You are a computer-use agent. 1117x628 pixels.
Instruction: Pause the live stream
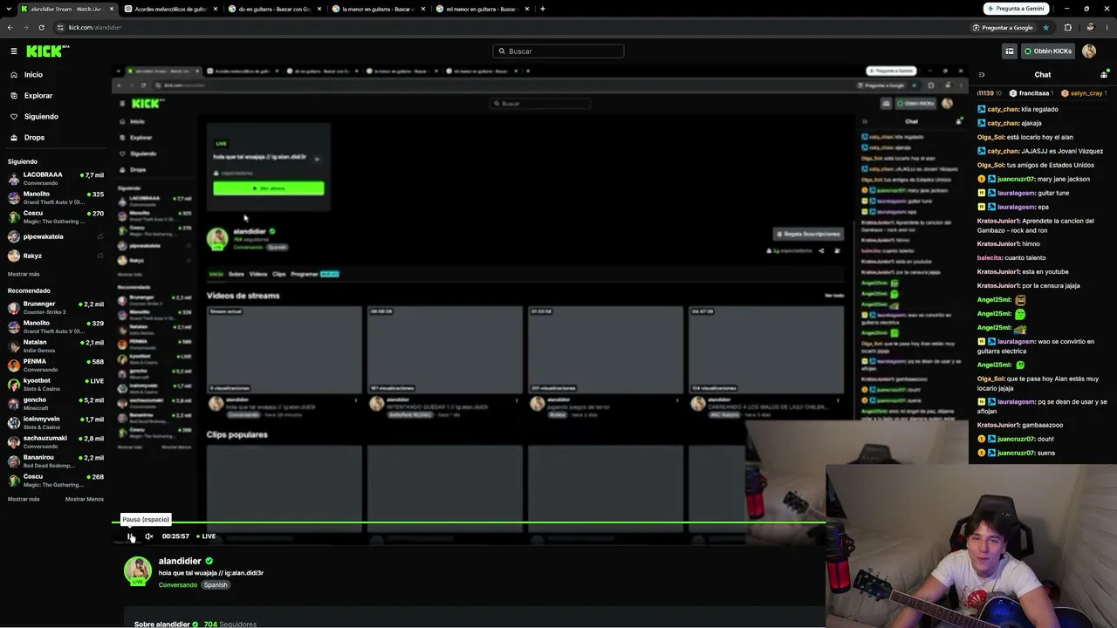131,536
